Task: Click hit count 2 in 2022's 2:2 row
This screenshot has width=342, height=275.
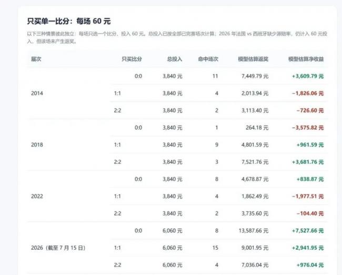Action: (217, 213)
